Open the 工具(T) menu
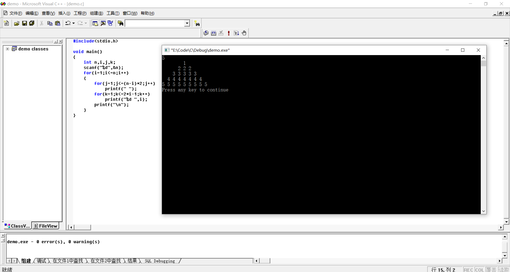Screen dimensions: 510x272 coord(113,13)
